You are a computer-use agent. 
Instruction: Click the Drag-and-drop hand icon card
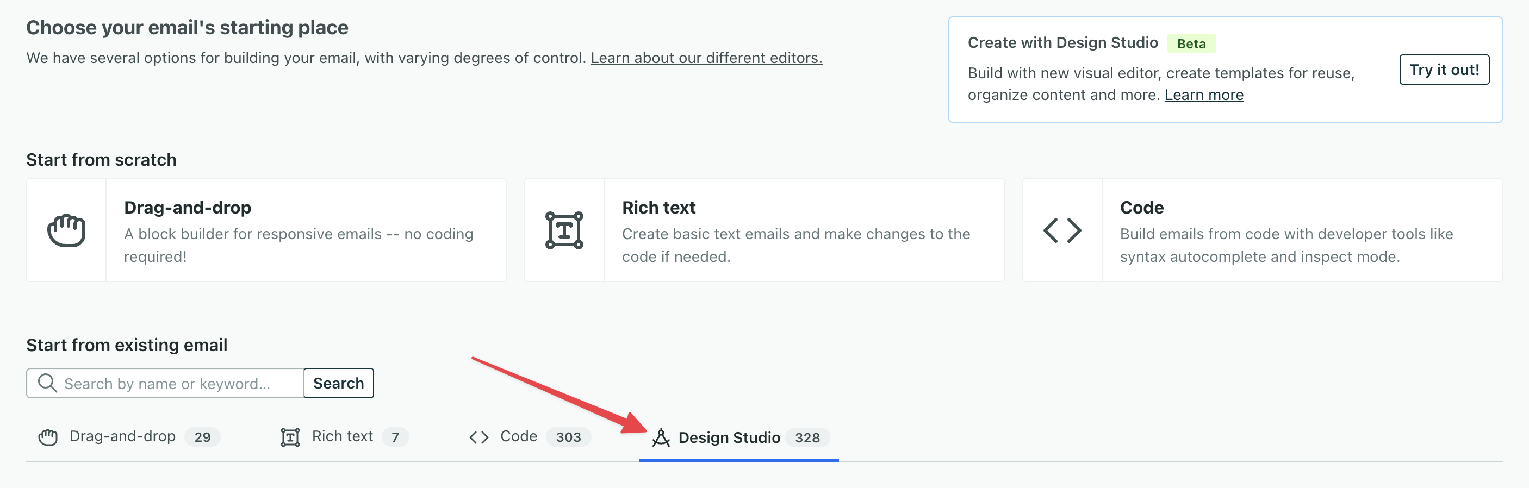66,230
